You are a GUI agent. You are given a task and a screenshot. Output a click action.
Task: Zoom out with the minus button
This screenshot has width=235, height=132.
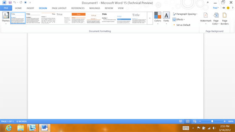(x=200, y=121)
